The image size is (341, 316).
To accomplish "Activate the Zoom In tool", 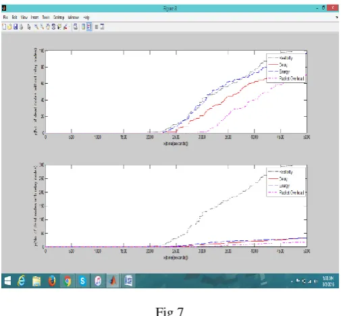I will (36, 27).
